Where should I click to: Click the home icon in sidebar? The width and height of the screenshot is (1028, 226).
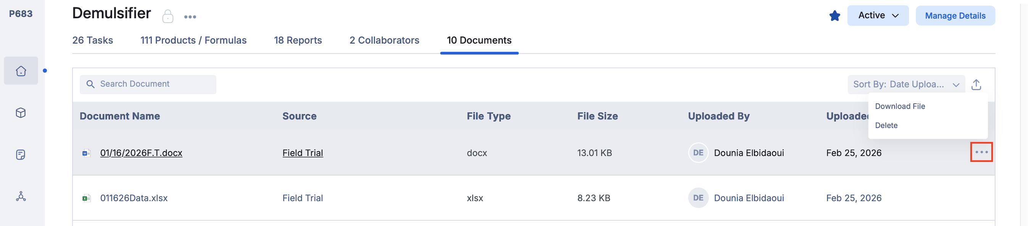(21, 71)
